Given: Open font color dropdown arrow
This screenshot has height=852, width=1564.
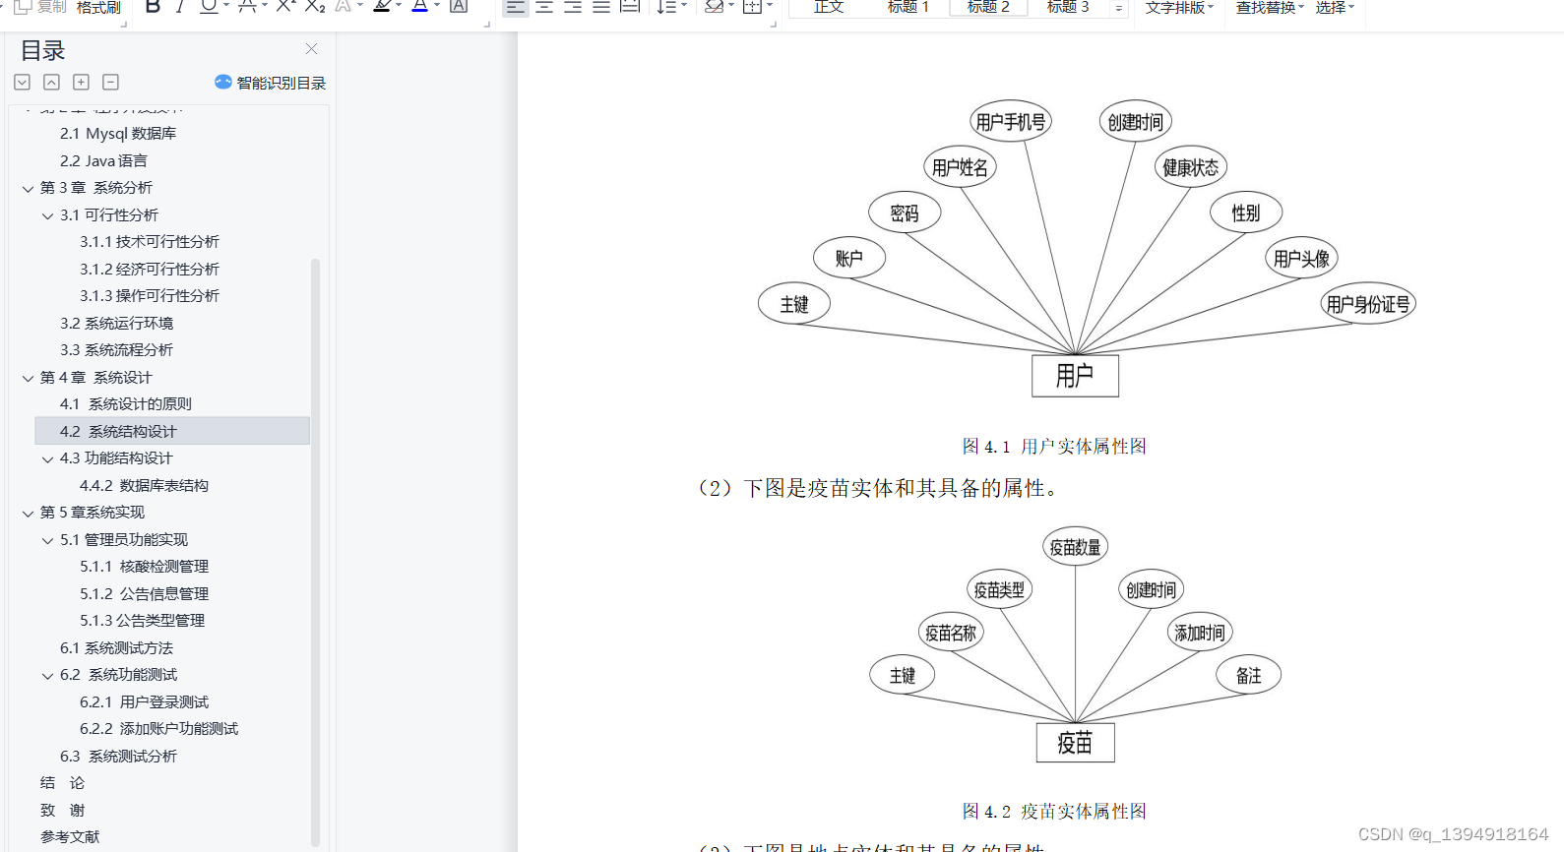Looking at the screenshot, I should pyautogui.click(x=437, y=7).
